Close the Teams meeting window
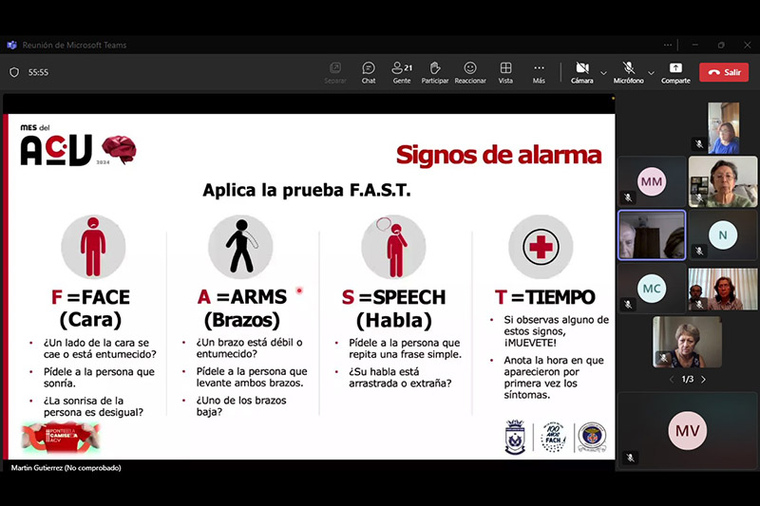The height and width of the screenshot is (506, 760). click(x=748, y=45)
